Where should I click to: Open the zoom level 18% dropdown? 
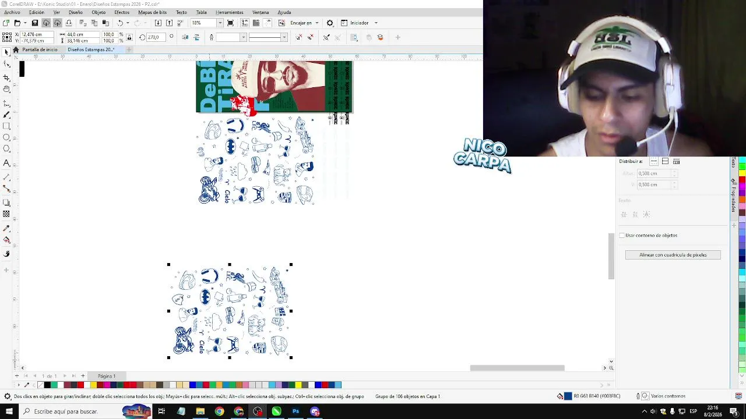click(220, 23)
